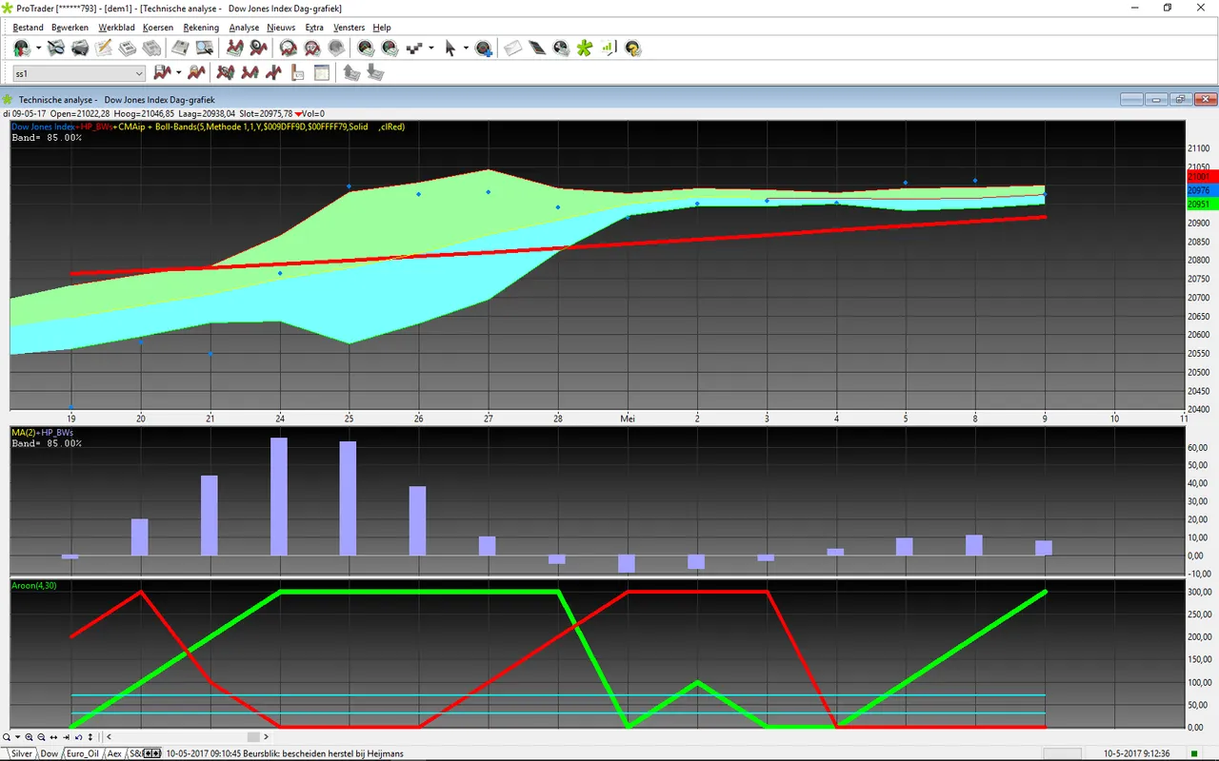Click the red chart with money icon

point(234,48)
